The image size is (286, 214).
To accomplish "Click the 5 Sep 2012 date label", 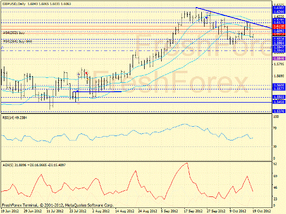I will tap(169, 211).
